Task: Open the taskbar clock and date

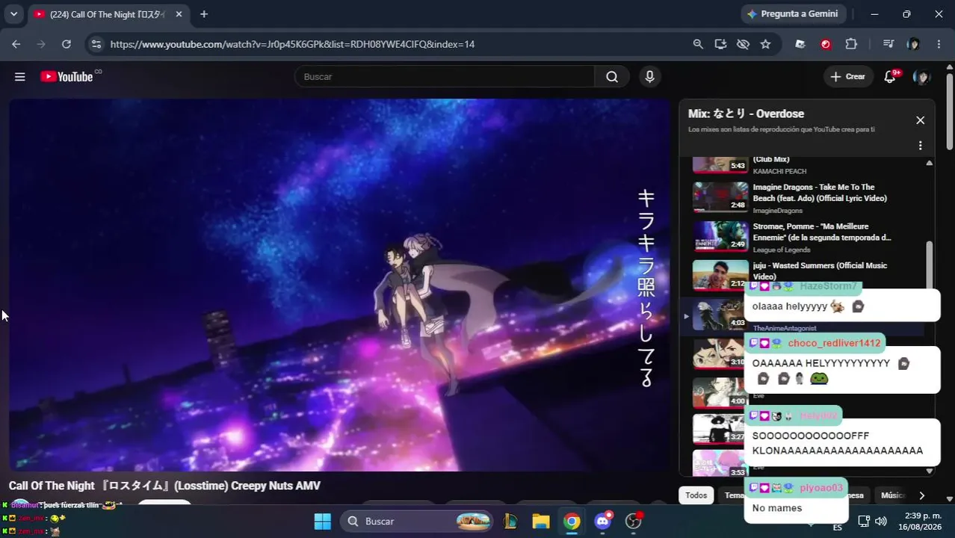Action: coord(920,521)
